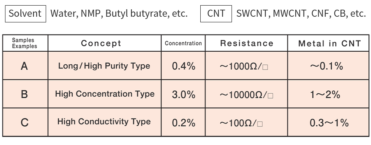Select the Concept column header
Screen dimensions: 371x145
click(x=104, y=43)
